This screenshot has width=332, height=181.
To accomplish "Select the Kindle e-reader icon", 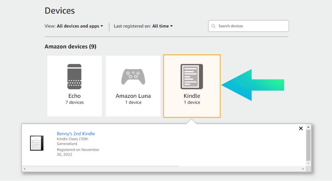I will click(x=192, y=76).
